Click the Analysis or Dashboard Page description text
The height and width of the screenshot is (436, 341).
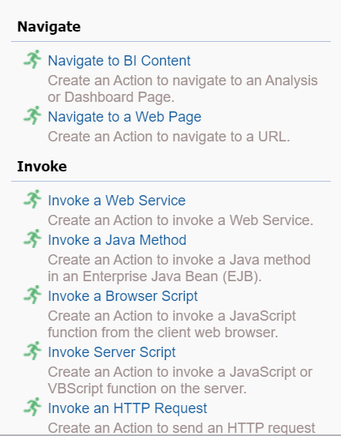(182, 88)
